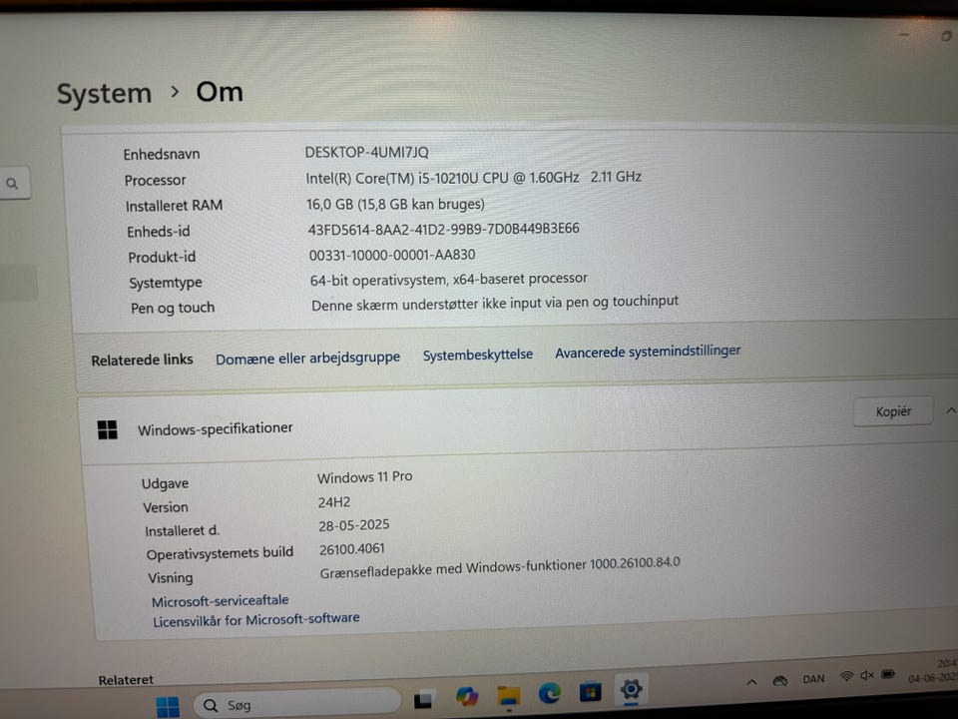The width and height of the screenshot is (958, 719).
Task: Select the Windows 11 Pro edition value
Action: coord(365,477)
